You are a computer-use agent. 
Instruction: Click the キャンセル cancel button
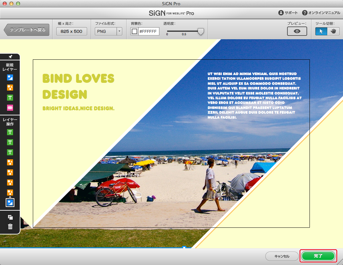coord(282,256)
